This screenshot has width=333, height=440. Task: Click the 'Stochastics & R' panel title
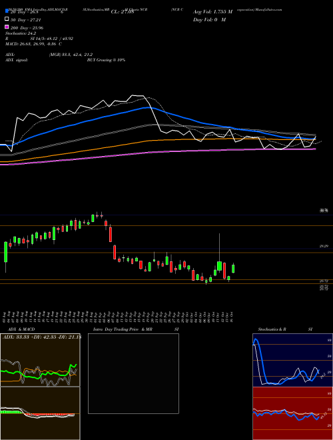tap(272, 329)
